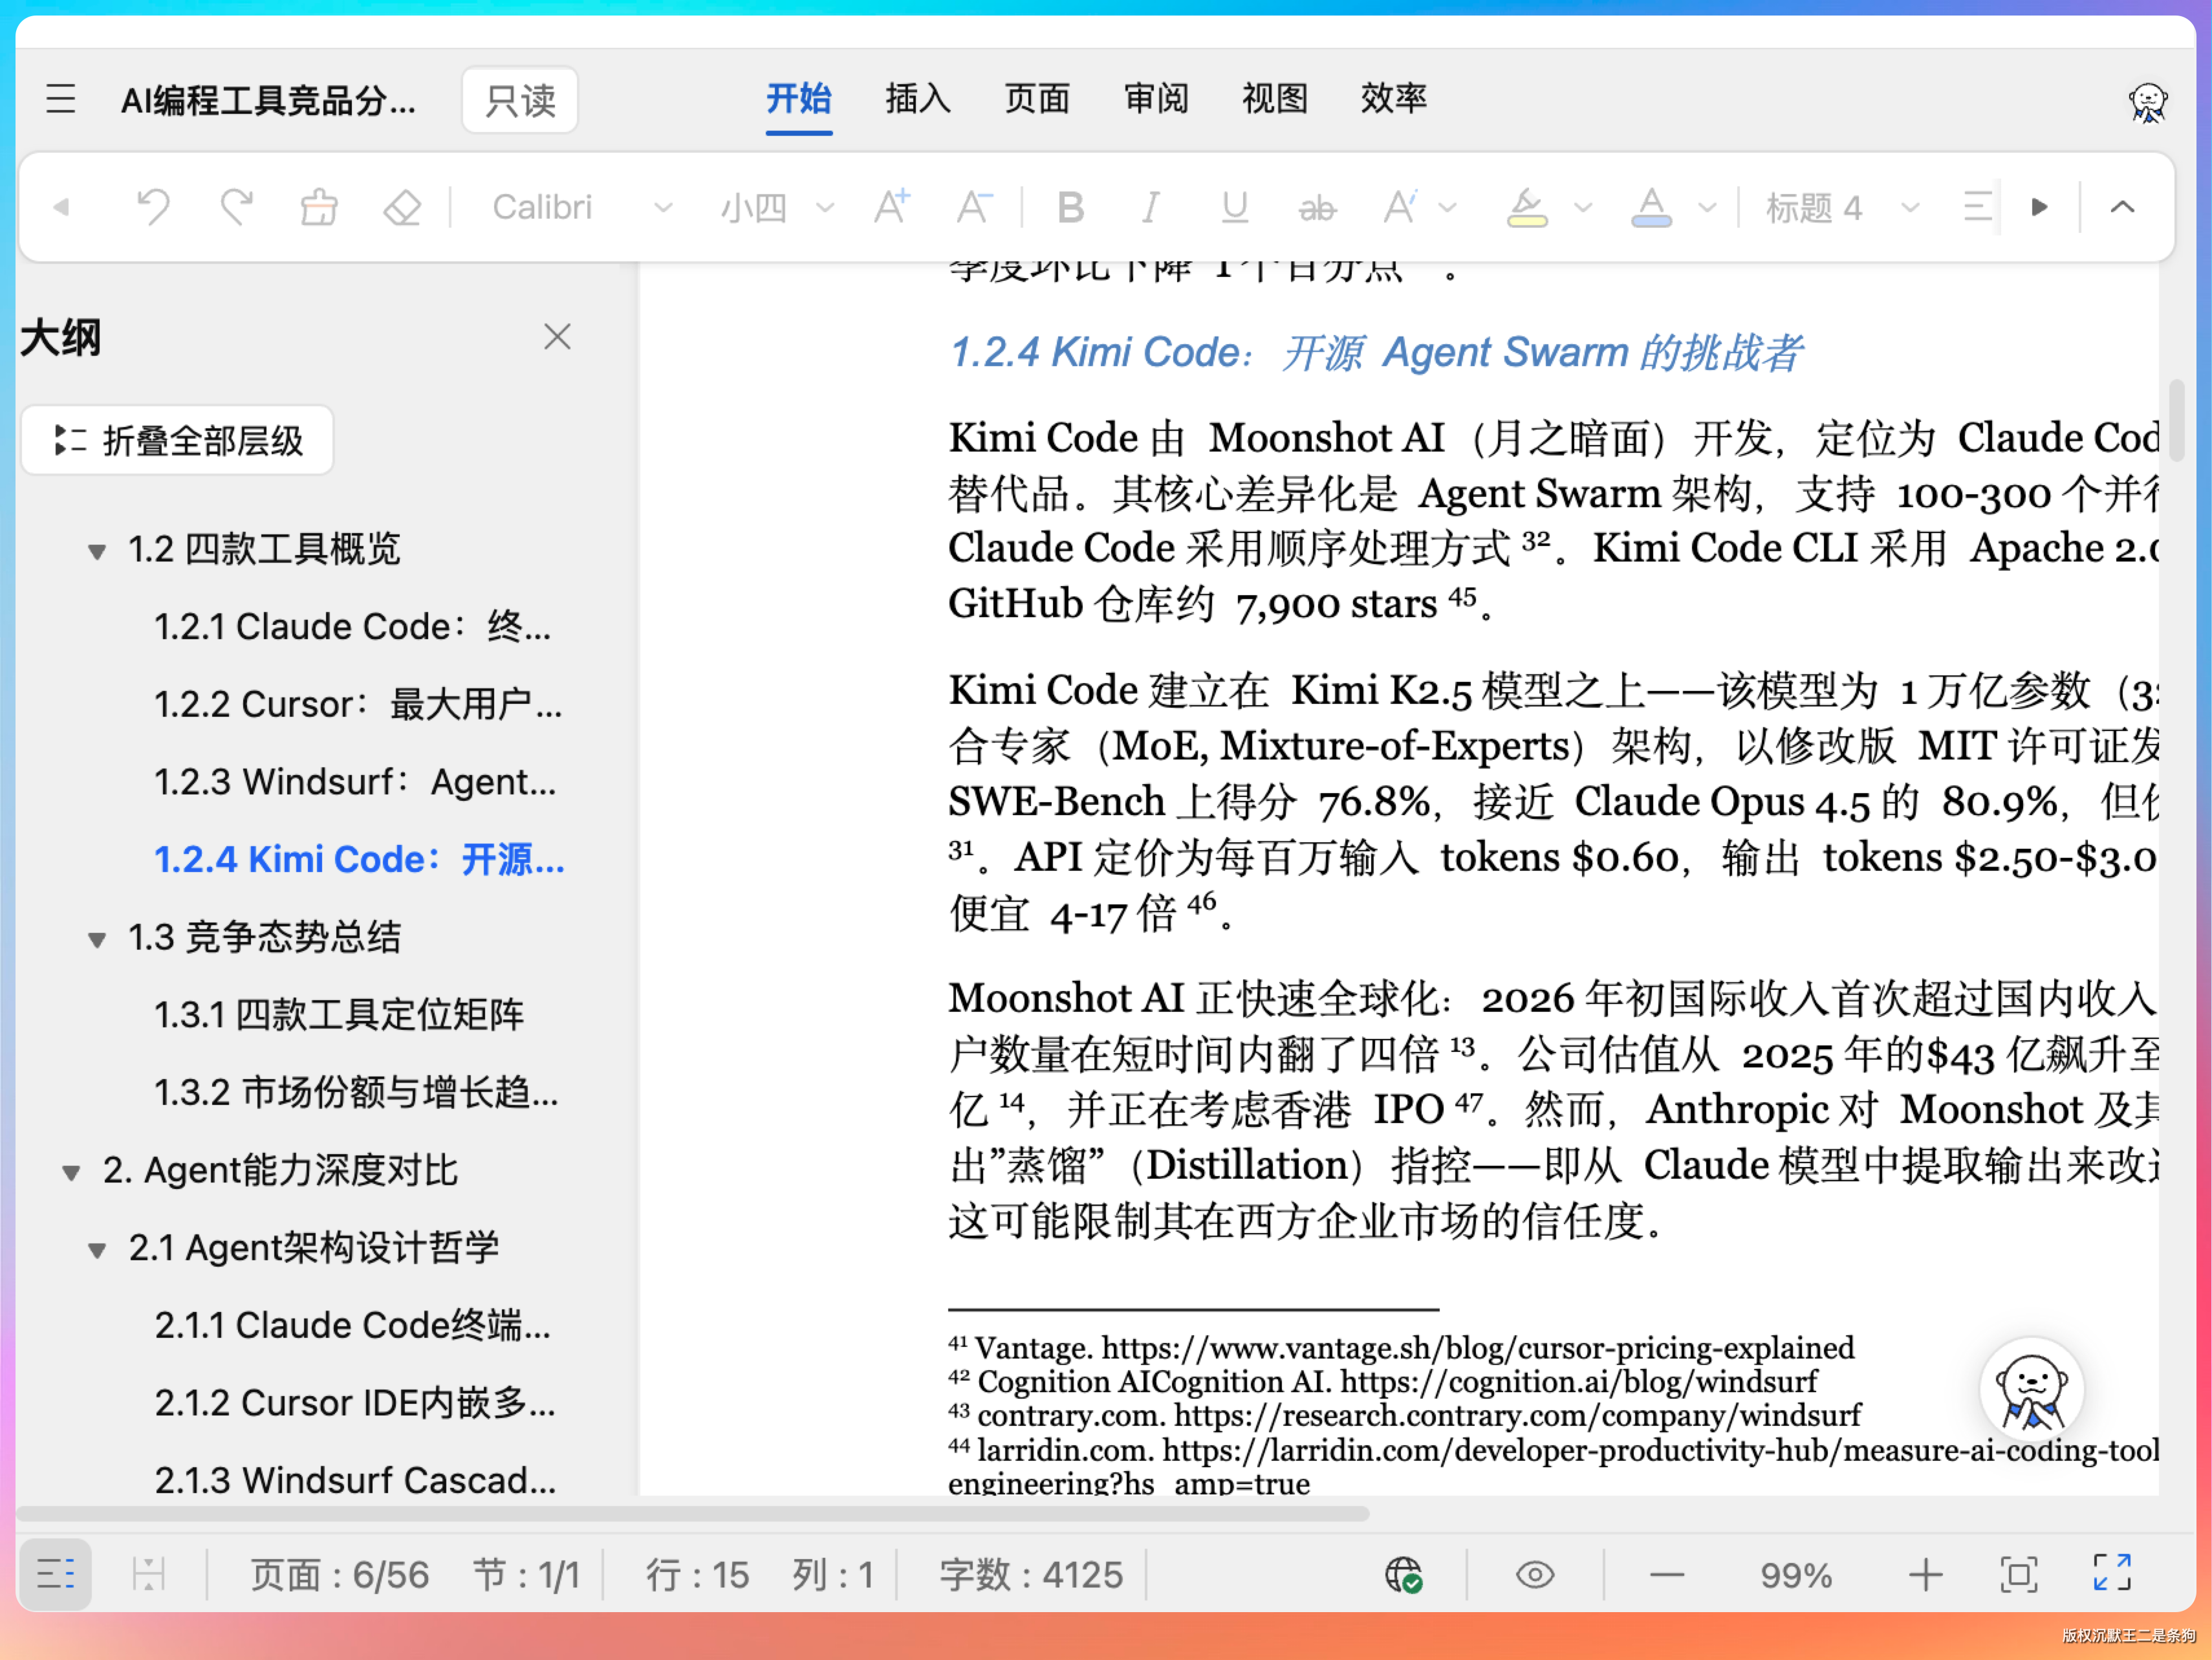This screenshot has height=1660, width=2212.
Task: Click the increase font size icon
Action: pos(891,207)
